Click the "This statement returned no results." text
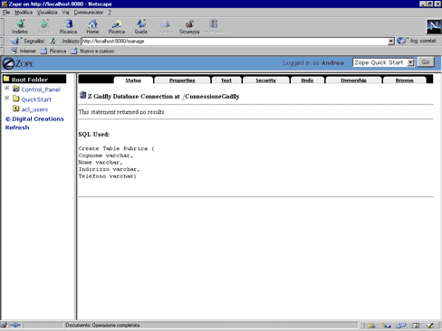Image resolution: width=442 pixels, height=331 pixels. (122, 112)
